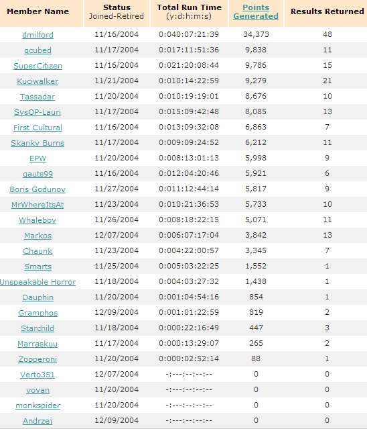
Task: Open the dmilford member link
Action: pyautogui.click(x=38, y=35)
